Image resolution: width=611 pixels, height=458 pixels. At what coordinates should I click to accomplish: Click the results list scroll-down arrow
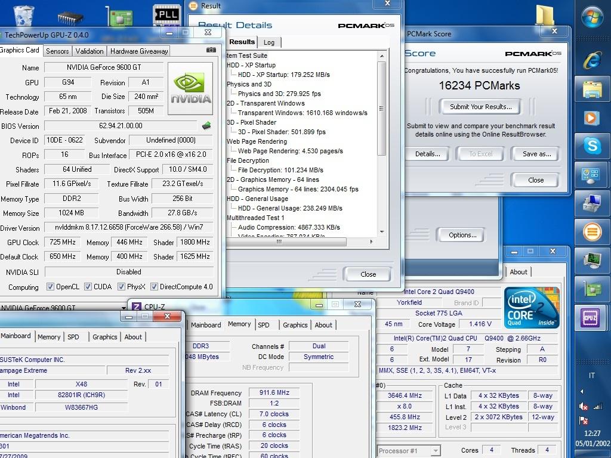(x=382, y=231)
